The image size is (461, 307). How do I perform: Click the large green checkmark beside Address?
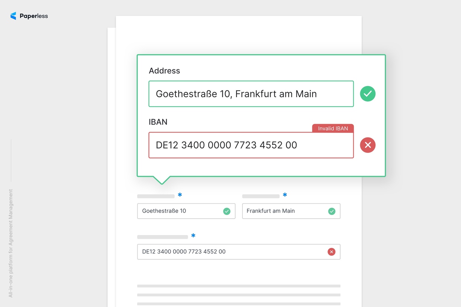(x=367, y=94)
